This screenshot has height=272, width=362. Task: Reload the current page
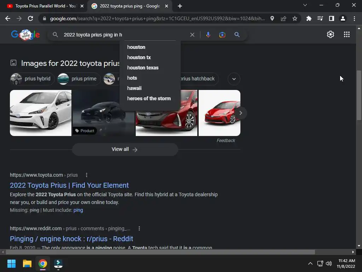[30, 18]
